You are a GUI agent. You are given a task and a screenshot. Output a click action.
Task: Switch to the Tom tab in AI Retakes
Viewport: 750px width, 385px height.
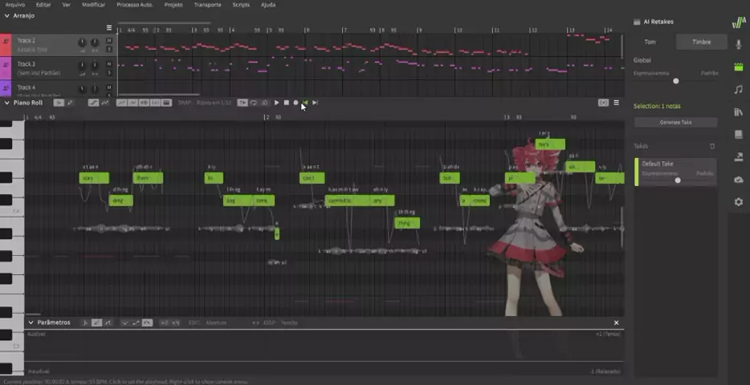(650, 42)
